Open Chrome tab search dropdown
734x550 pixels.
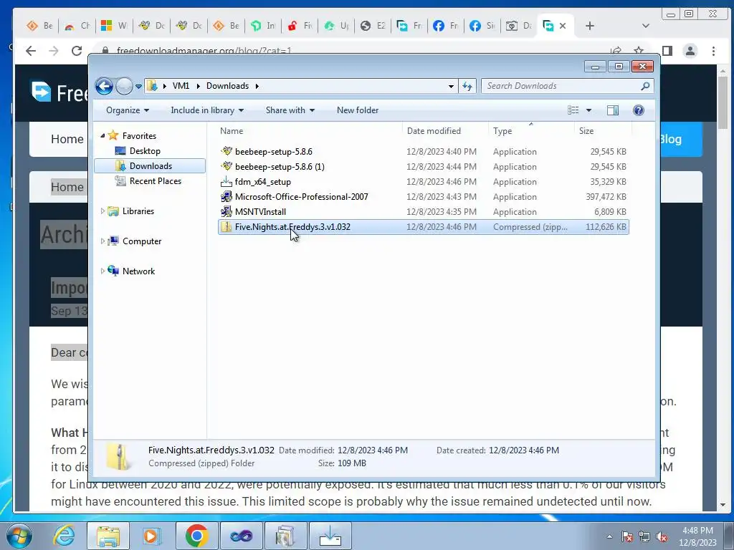(646, 26)
